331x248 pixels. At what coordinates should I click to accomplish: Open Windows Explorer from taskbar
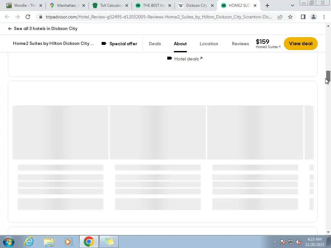point(49,242)
